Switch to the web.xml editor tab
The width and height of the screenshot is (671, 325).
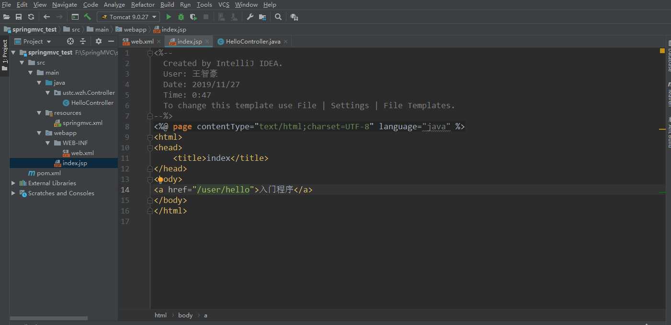coord(142,42)
